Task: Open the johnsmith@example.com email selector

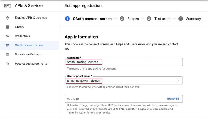Action: [x=124, y=80]
